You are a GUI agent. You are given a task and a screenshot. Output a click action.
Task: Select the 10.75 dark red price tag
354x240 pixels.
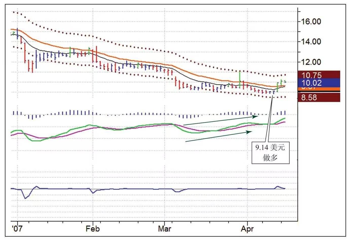pyautogui.click(x=319, y=75)
